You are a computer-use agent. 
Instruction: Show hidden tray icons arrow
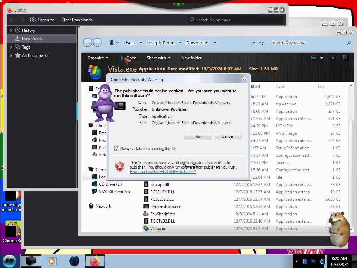tap(296, 261)
